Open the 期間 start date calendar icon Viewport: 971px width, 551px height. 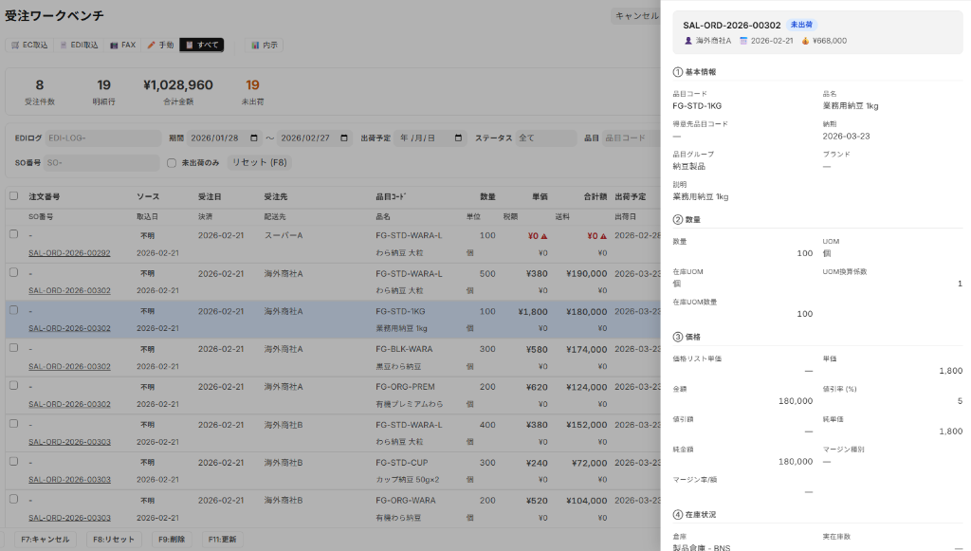[x=252, y=137]
